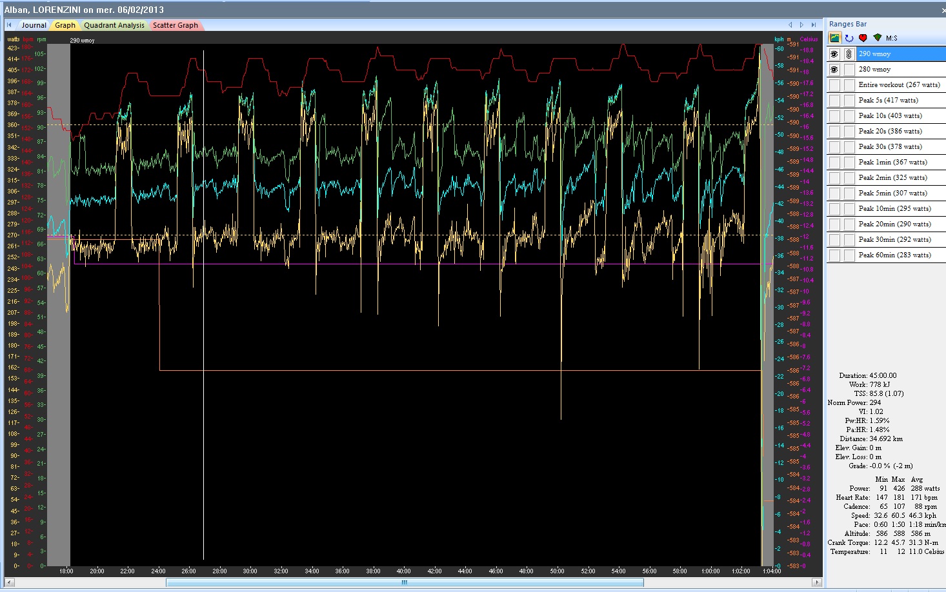Show the Entire workout range via its eye box

(x=834, y=85)
